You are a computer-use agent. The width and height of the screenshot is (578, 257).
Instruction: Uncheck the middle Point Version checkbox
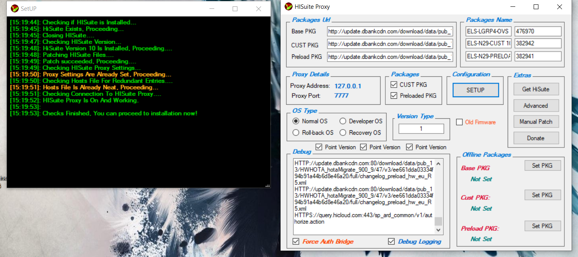coord(363,147)
